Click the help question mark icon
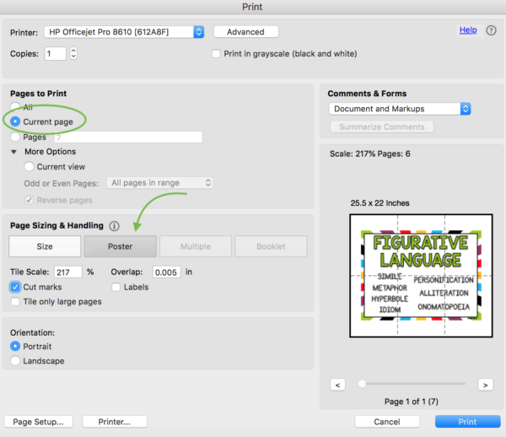506x437 pixels. coord(492,30)
